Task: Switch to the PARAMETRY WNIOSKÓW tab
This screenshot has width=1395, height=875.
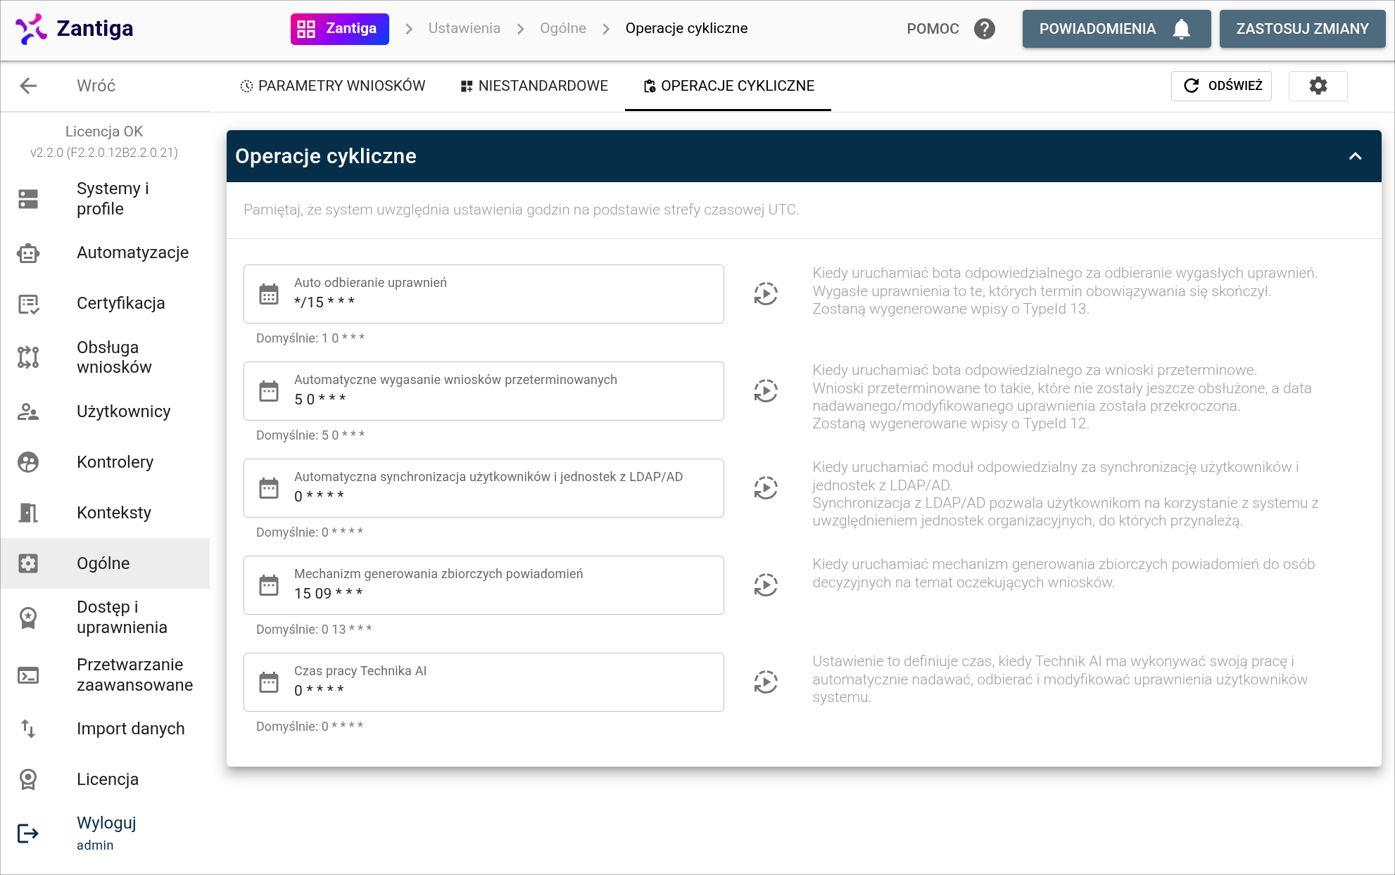Action: (x=333, y=86)
